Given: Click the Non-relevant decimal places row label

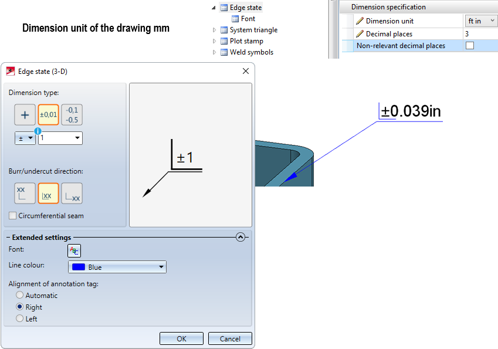Looking at the screenshot, I should (401, 46).
